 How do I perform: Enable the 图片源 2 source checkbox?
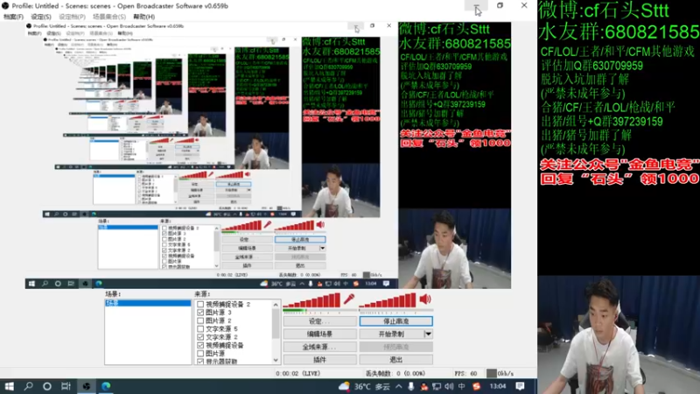pos(200,320)
